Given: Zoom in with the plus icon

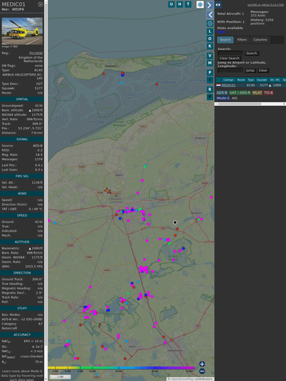Looking at the screenshot, I should click(x=202, y=364).
